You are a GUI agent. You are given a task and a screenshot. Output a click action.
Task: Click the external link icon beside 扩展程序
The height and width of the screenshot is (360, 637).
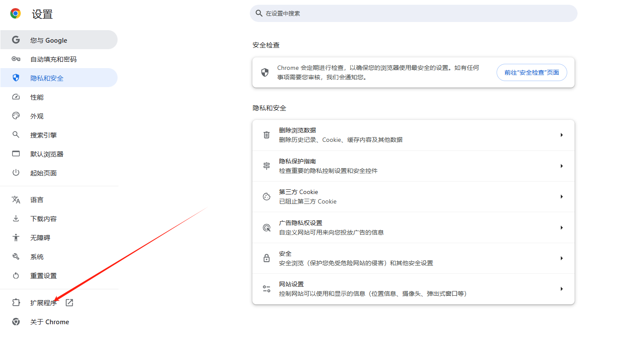point(69,303)
